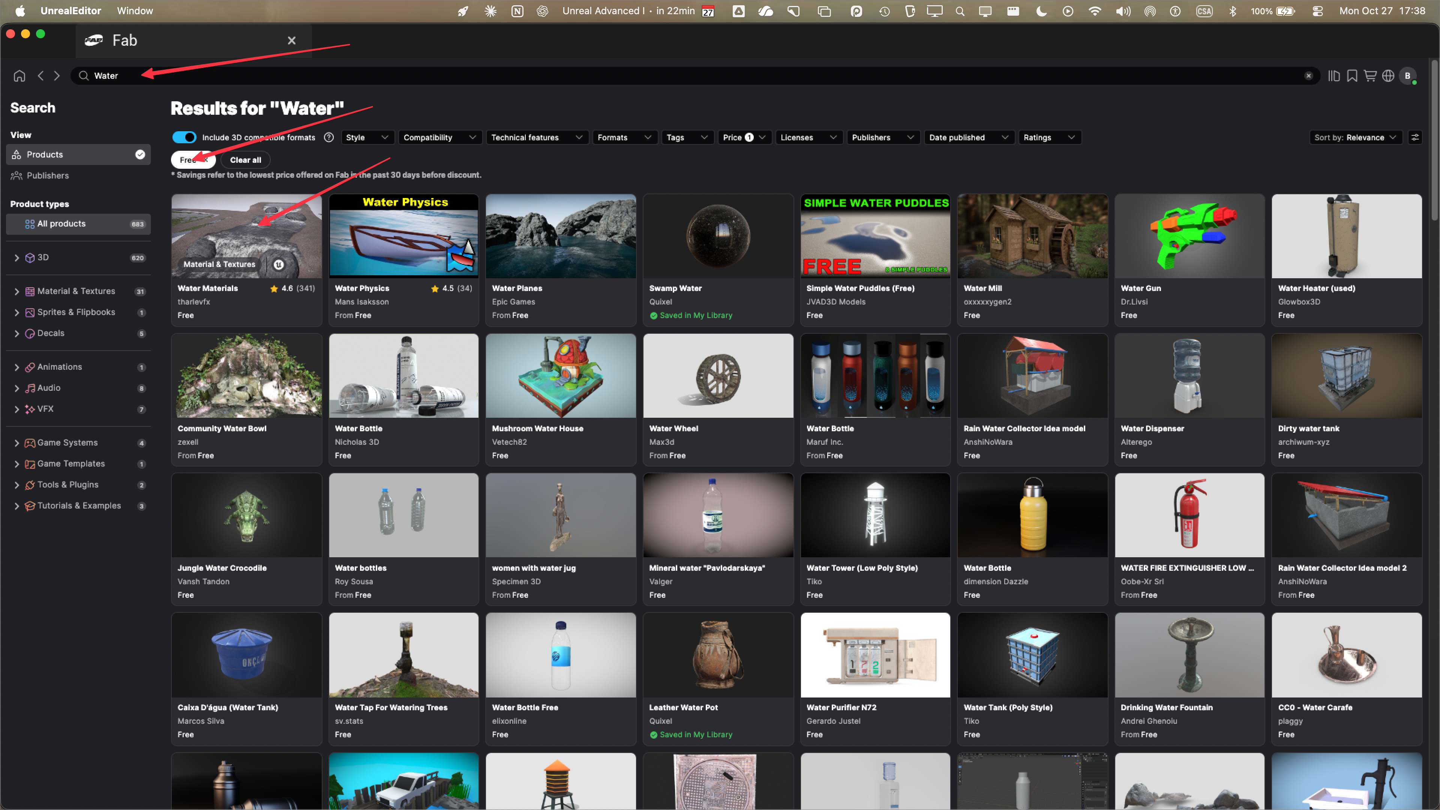Open the Epic Games publisher link

click(513, 302)
